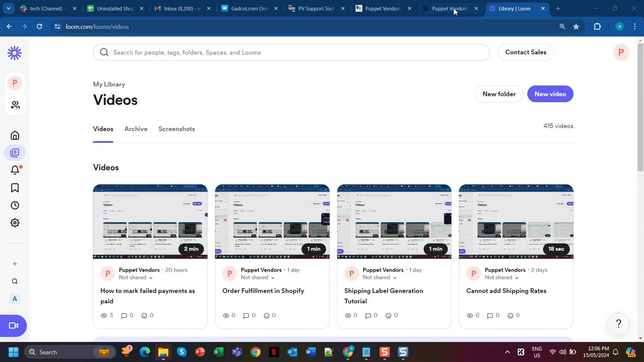Close the Library | Loom browser tab
This screenshot has width=644, height=362.
[x=543, y=9]
